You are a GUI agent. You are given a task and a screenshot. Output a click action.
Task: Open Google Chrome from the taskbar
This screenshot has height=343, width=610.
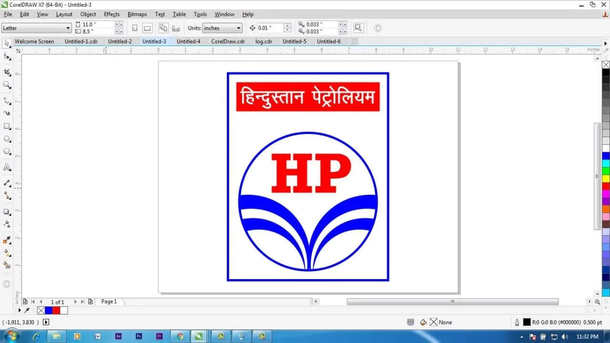180,336
